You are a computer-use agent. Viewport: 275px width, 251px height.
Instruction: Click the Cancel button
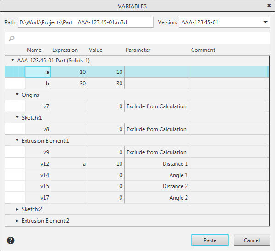click(x=252, y=240)
